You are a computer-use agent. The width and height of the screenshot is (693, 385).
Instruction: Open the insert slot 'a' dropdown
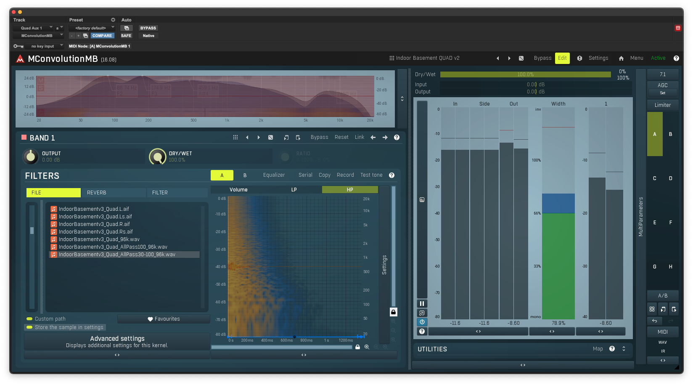click(x=59, y=28)
